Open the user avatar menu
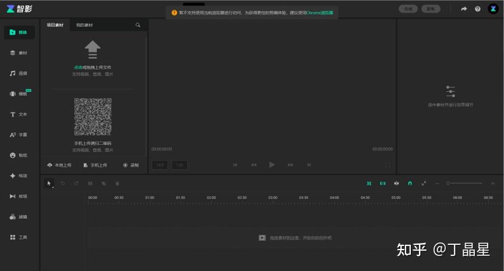Image resolution: width=504 pixels, height=271 pixels. [x=493, y=9]
